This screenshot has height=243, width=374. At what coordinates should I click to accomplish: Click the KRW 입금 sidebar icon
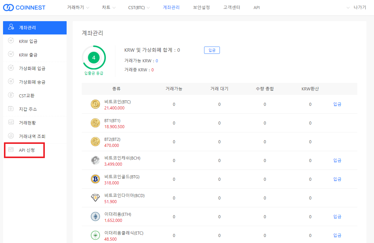pyautogui.click(x=11, y=41)
